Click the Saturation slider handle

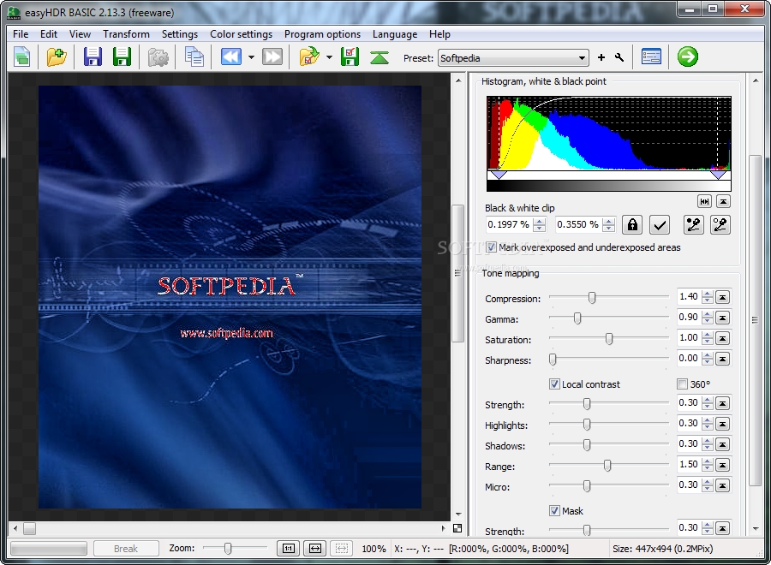pyautogui.click(x=609, y=339)
